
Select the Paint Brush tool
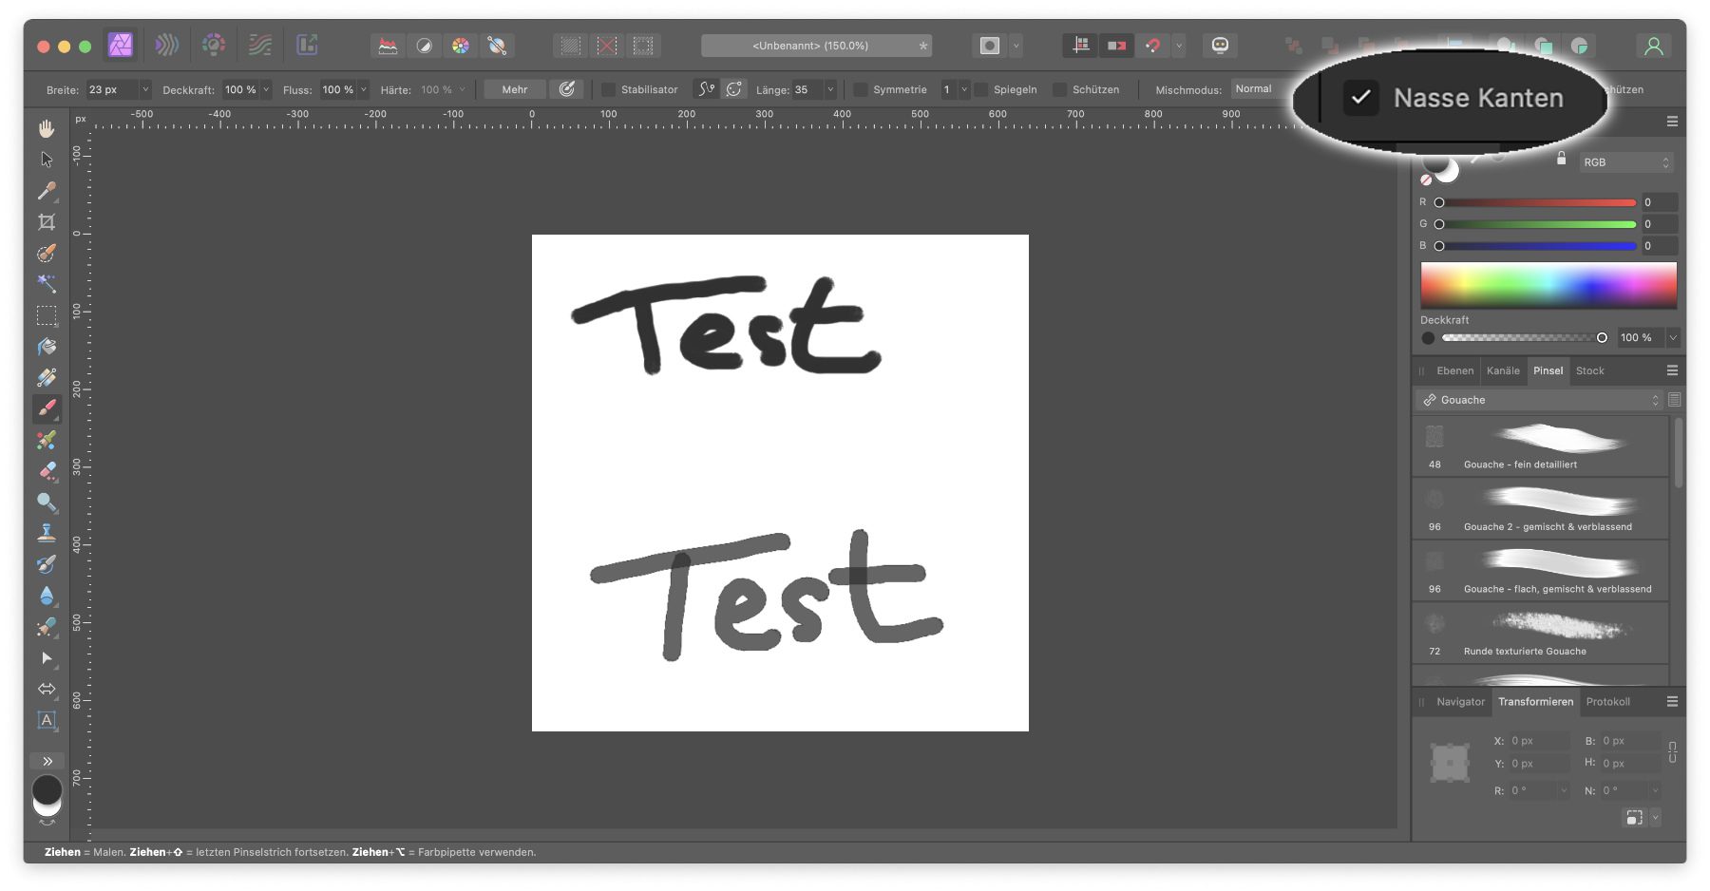[x=47, y=408]
